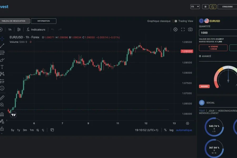Collapse the drawing toolbar arrow
The width and height of the screenshot is (237, 158).
click(7, 120)
